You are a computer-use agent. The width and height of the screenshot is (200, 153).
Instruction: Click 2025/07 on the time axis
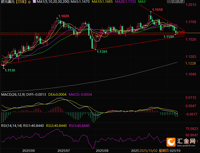(x=63, y=150)
